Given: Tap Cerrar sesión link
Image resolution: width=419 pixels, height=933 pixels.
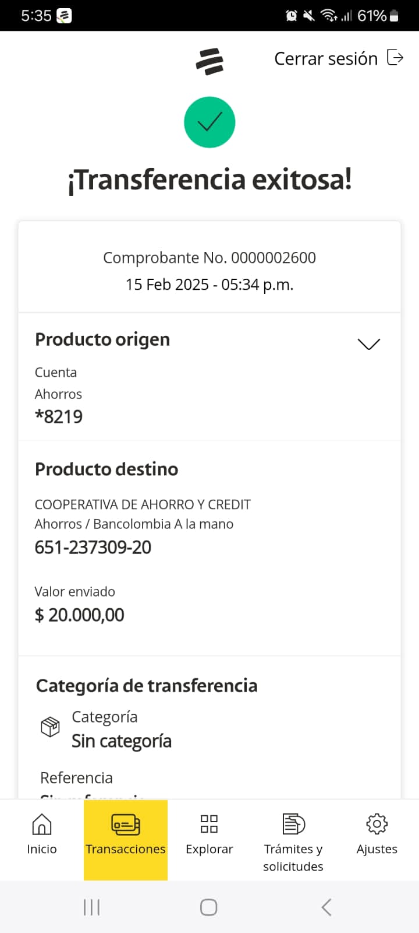Looking at the screenshot, I should click(x=326, y=59).
